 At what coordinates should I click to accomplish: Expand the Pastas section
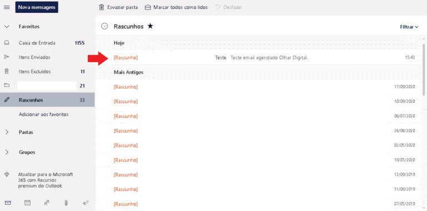[7, 132]
